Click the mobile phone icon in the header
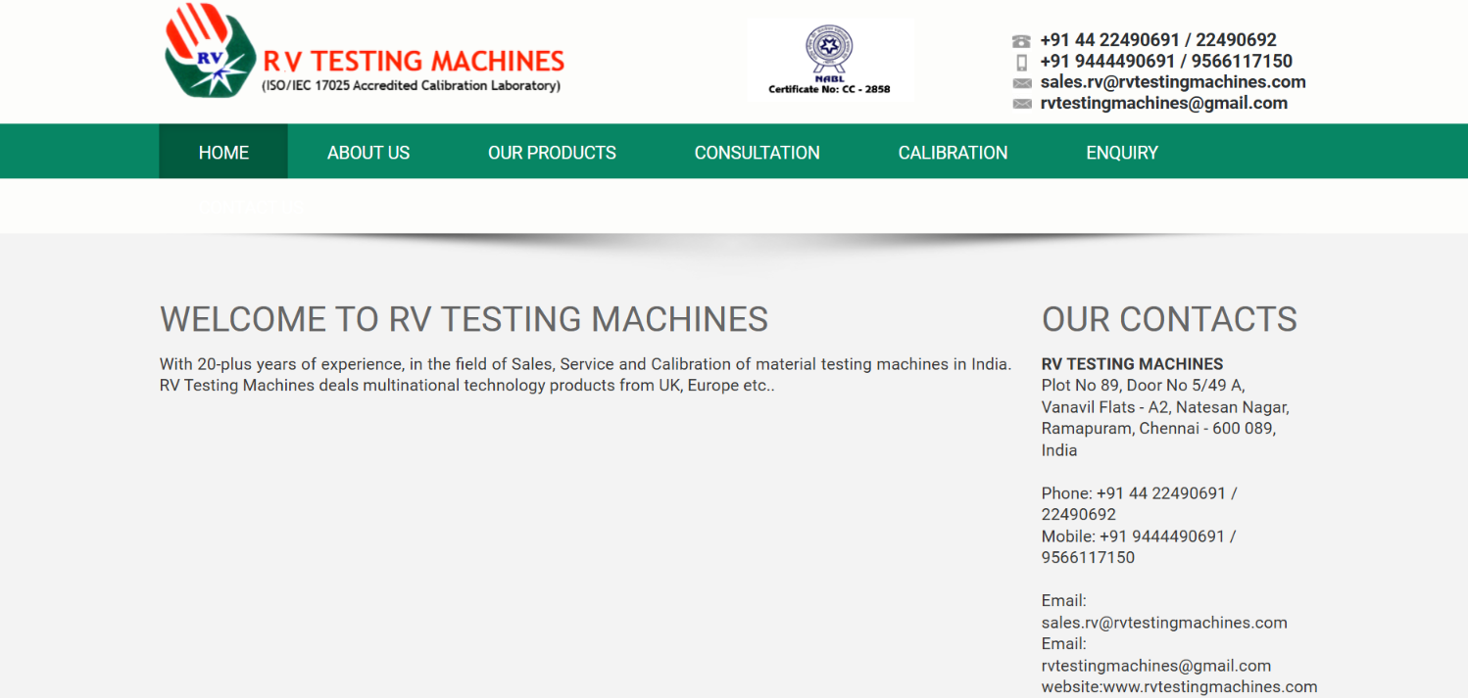Viewport: 1468px width, 698px height. 1021,63
